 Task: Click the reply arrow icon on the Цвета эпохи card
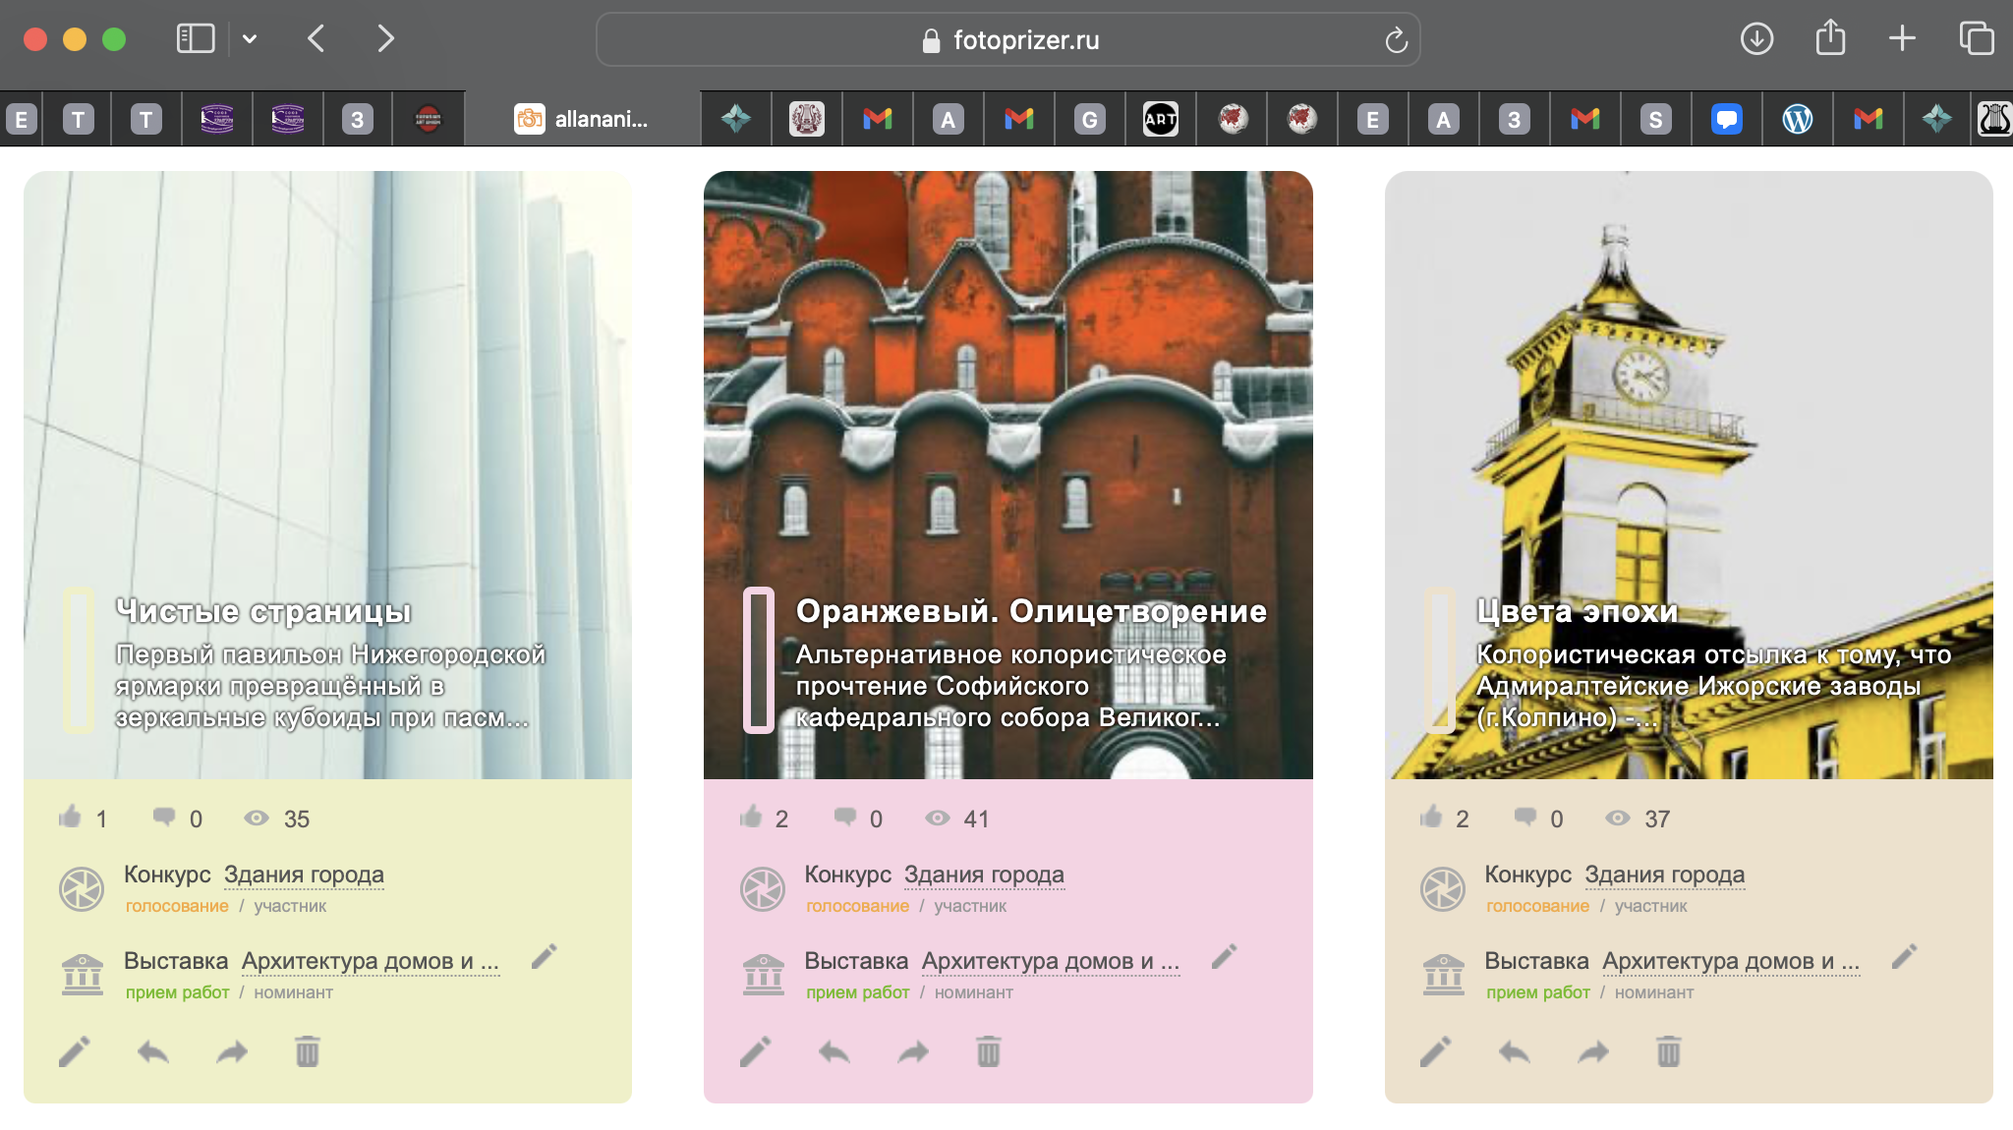1514,1051
